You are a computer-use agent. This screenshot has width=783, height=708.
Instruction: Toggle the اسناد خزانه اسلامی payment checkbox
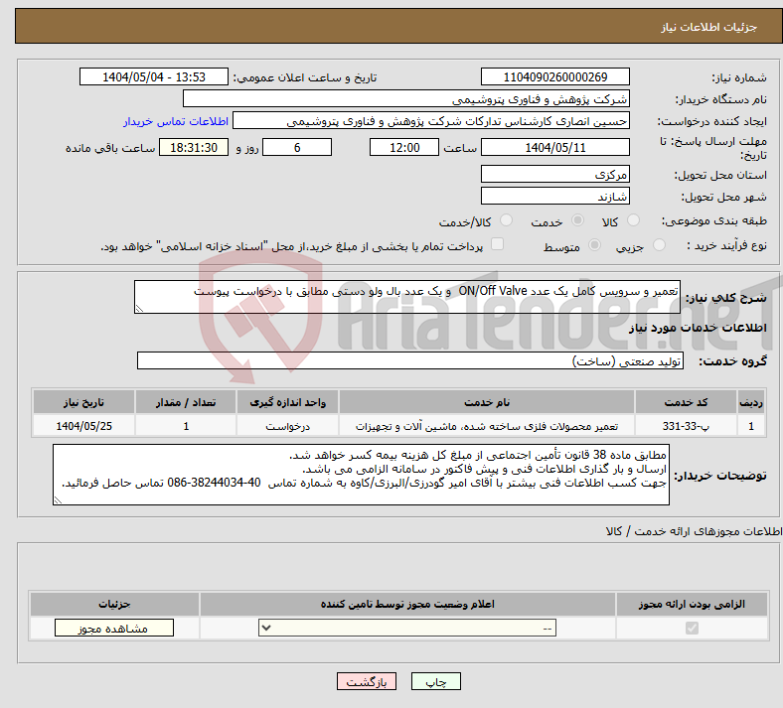[497, 244]
